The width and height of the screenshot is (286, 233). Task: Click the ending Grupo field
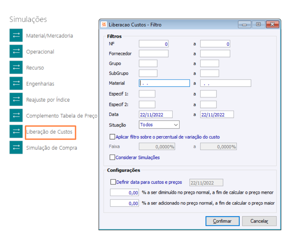tap(209, 63)
